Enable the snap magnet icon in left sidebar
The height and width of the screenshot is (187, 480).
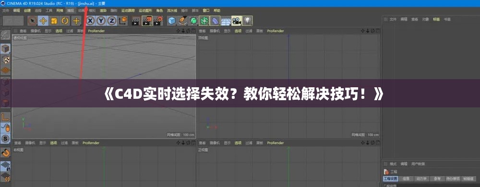[x=5, y=152]
